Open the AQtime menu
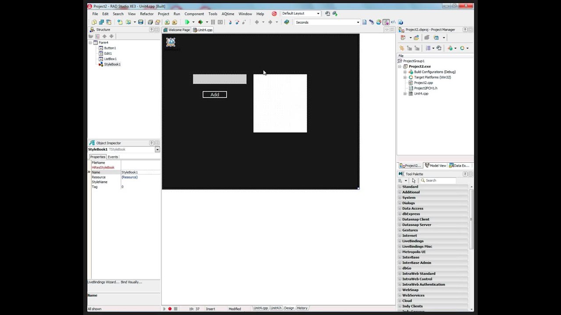This screenshot has height=315, width=561. tap(228, 14)
